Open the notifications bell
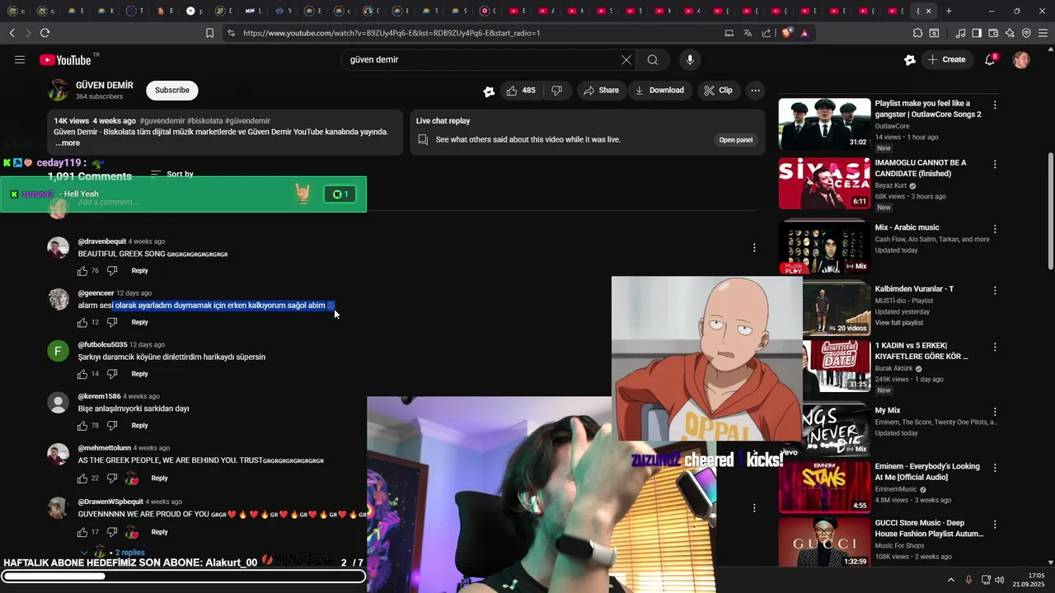This screenshot has width=1055, height=593. 990,59
